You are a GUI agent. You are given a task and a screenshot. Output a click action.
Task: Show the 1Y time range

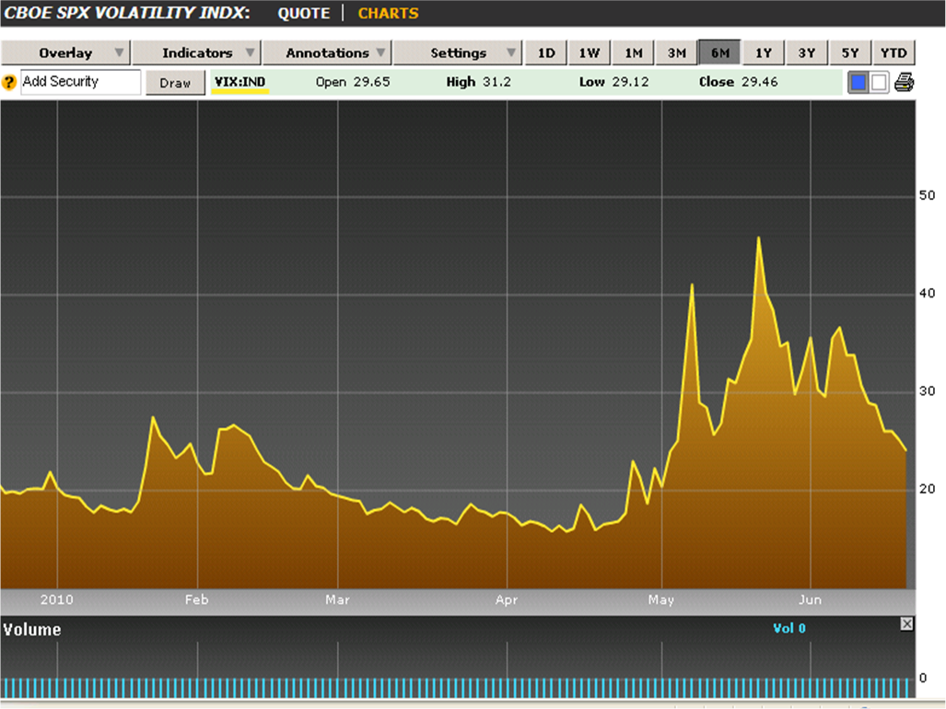click(x=764, y=52)
